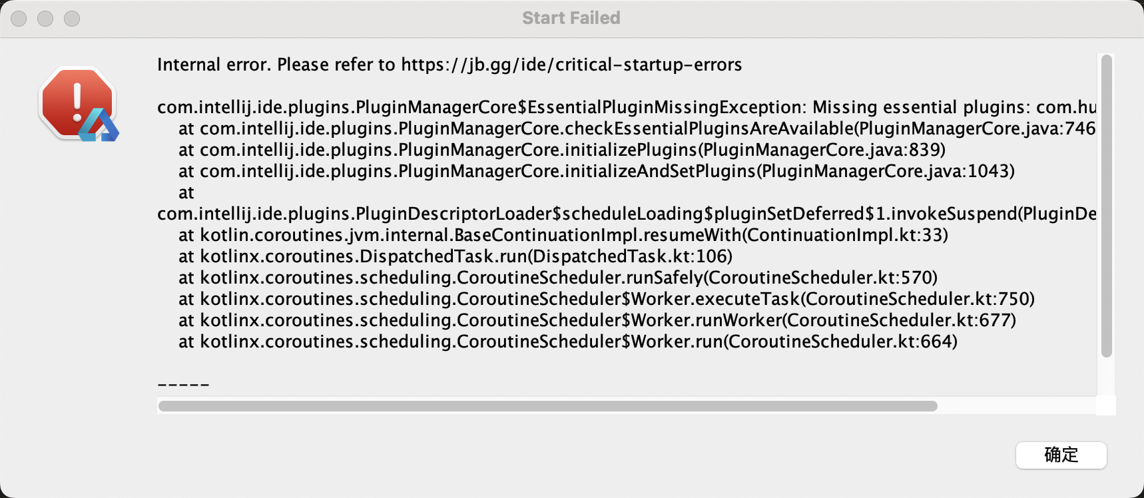Click the Start Failed title text

[571, 18]
